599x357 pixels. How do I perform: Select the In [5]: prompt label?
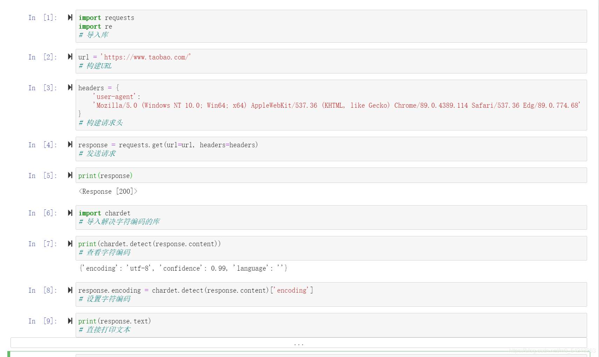43,176
